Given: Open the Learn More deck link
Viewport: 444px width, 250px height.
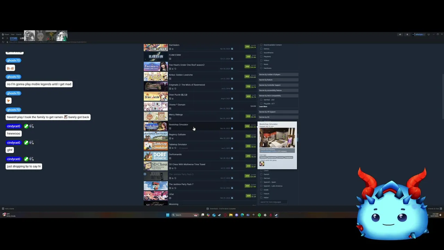Looking at the screenshot, I should pos(263,107).
